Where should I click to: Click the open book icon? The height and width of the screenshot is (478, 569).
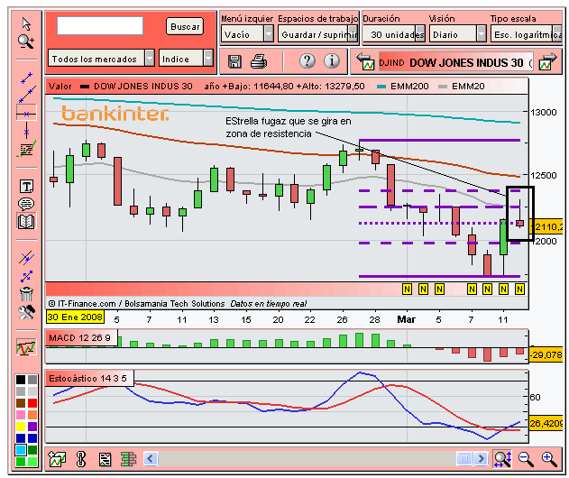[x=26, y=221]
